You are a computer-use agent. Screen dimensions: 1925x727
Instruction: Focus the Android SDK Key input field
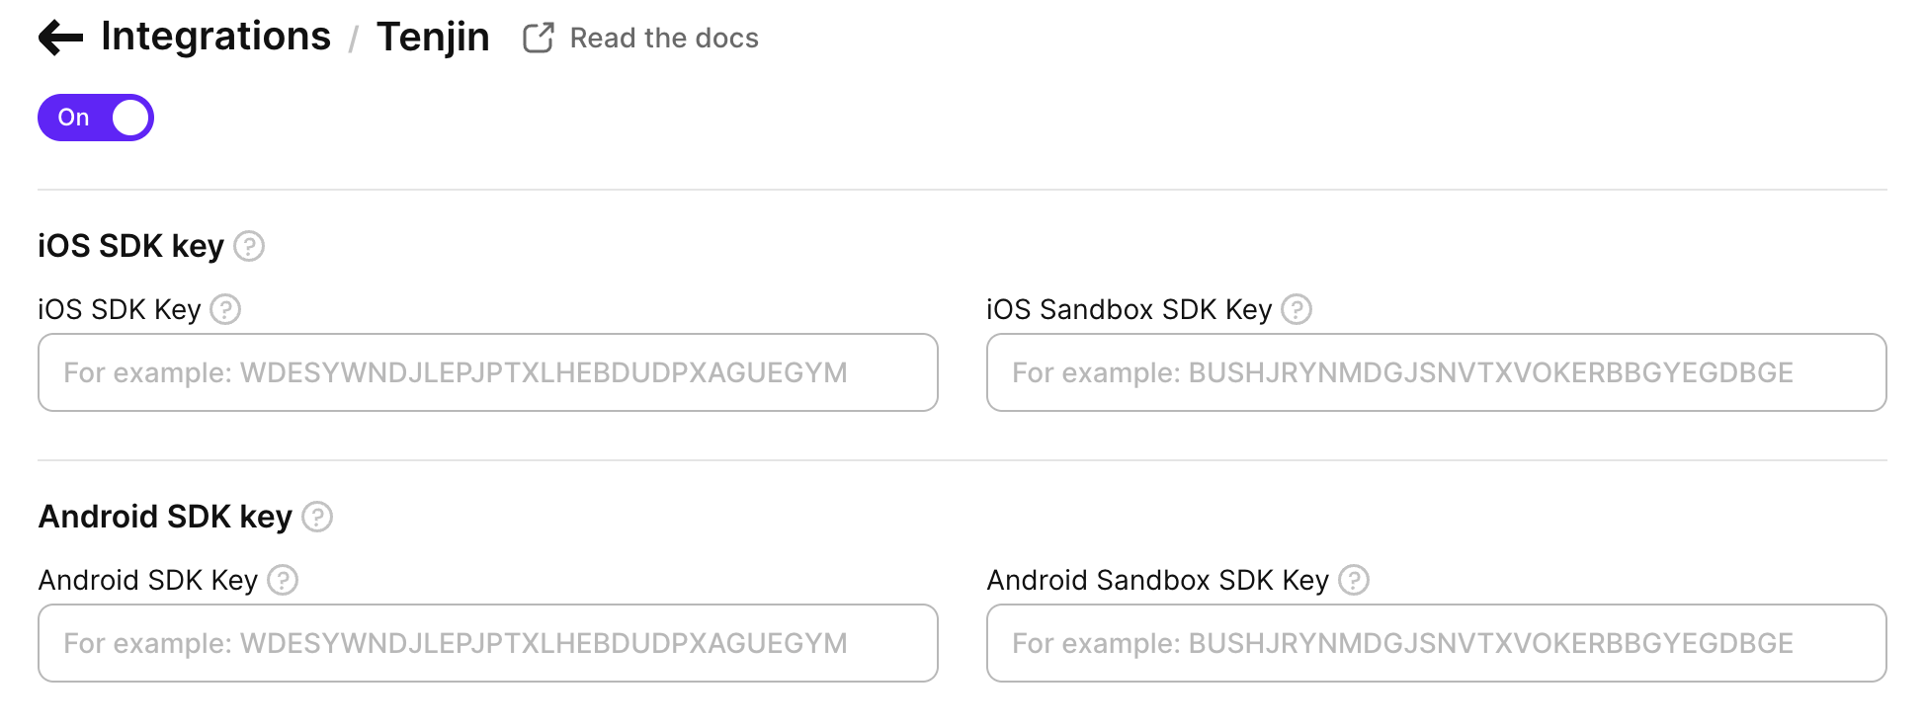click(487, 643)
